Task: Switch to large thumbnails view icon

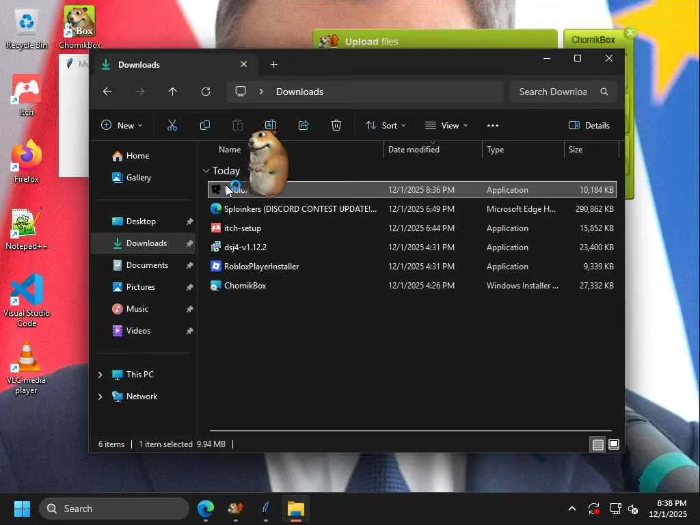Action: tap(614, 444)
